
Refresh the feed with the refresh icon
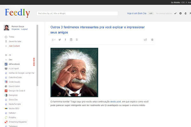tap(186, 13)
